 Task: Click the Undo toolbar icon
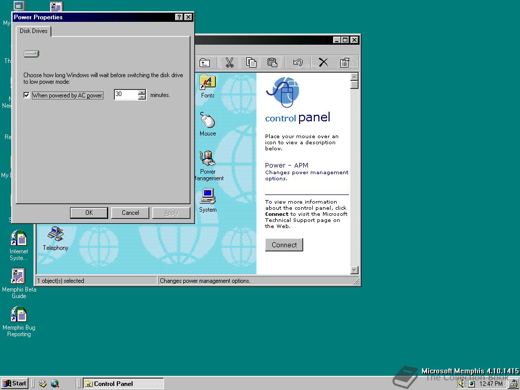pos(298,62)
